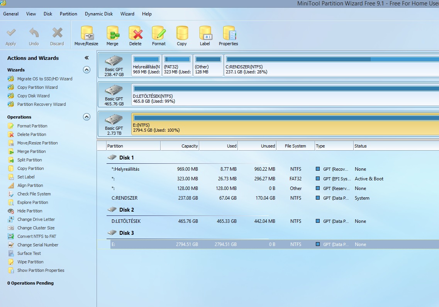Click the Change Serial Number icon
The height and width of the screenshot is (307, 439).
[11, 245]
